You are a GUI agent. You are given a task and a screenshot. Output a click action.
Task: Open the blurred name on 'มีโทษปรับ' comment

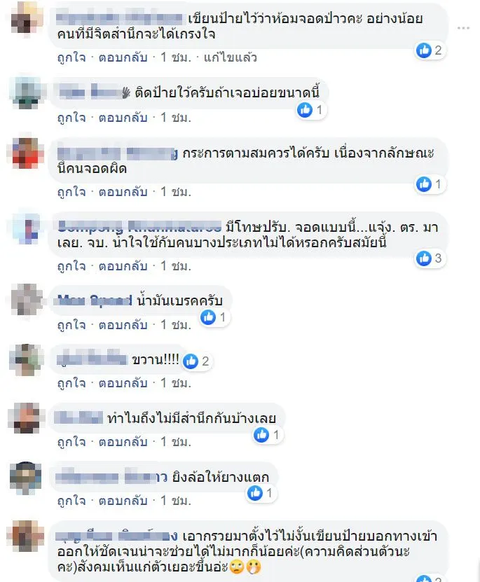[139, 226]
